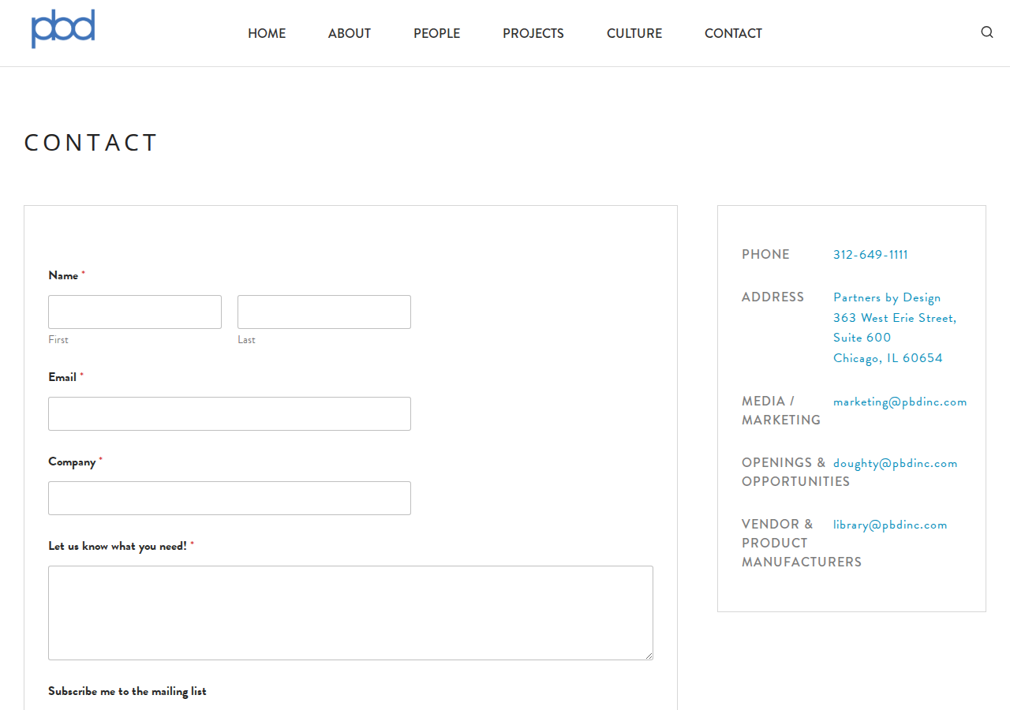Open the site search magnifier icon
Viewport: 1010px width, 710px height.
tap(987, 32)
